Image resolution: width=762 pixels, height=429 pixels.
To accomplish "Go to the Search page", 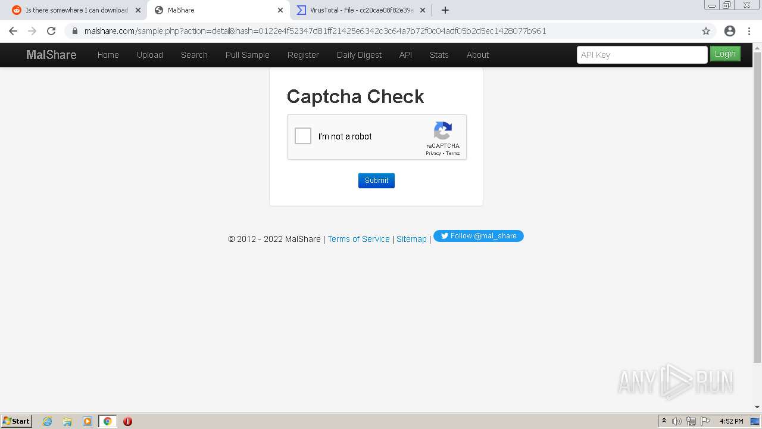I will click(194, 55).
